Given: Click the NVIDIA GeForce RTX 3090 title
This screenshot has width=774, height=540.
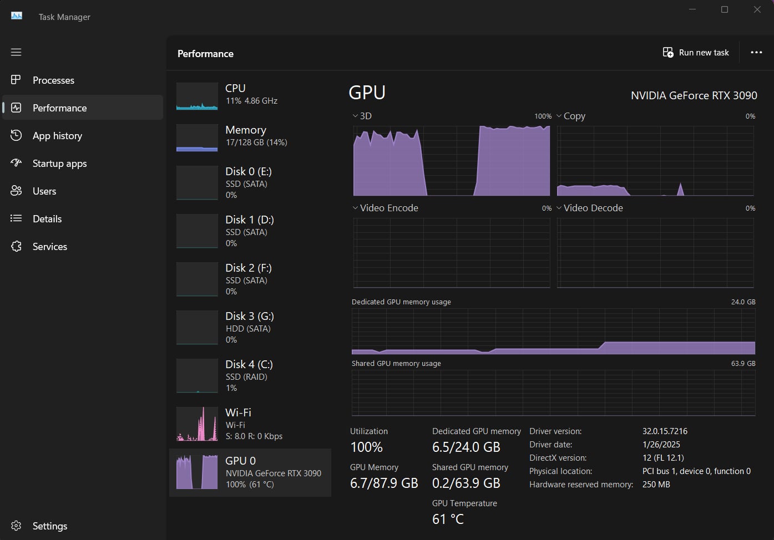Looking at the screenshot, I should coord(694,95).
